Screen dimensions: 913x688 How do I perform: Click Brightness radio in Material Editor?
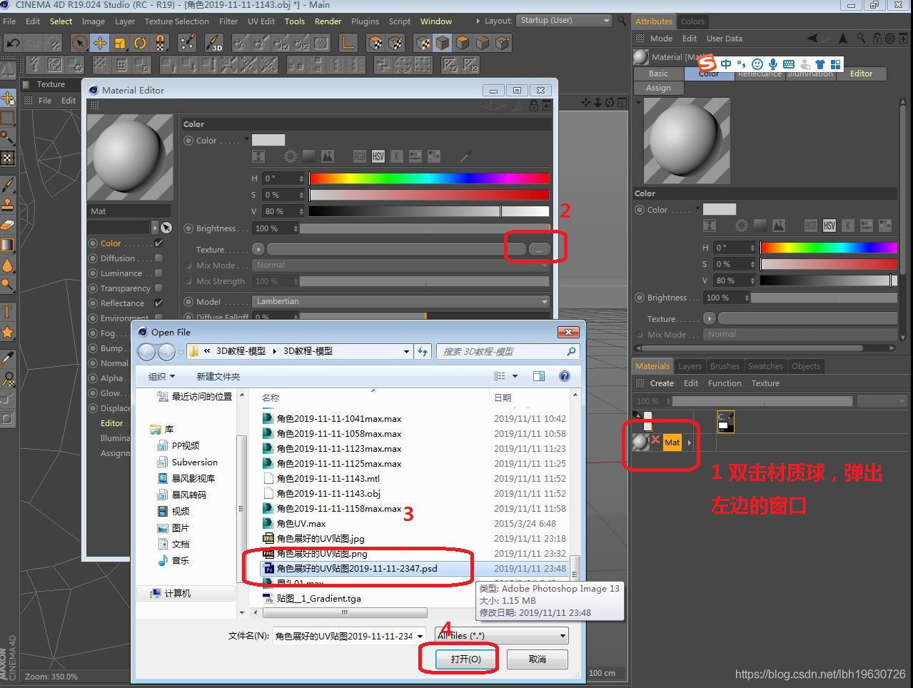(x=189, y=228)
